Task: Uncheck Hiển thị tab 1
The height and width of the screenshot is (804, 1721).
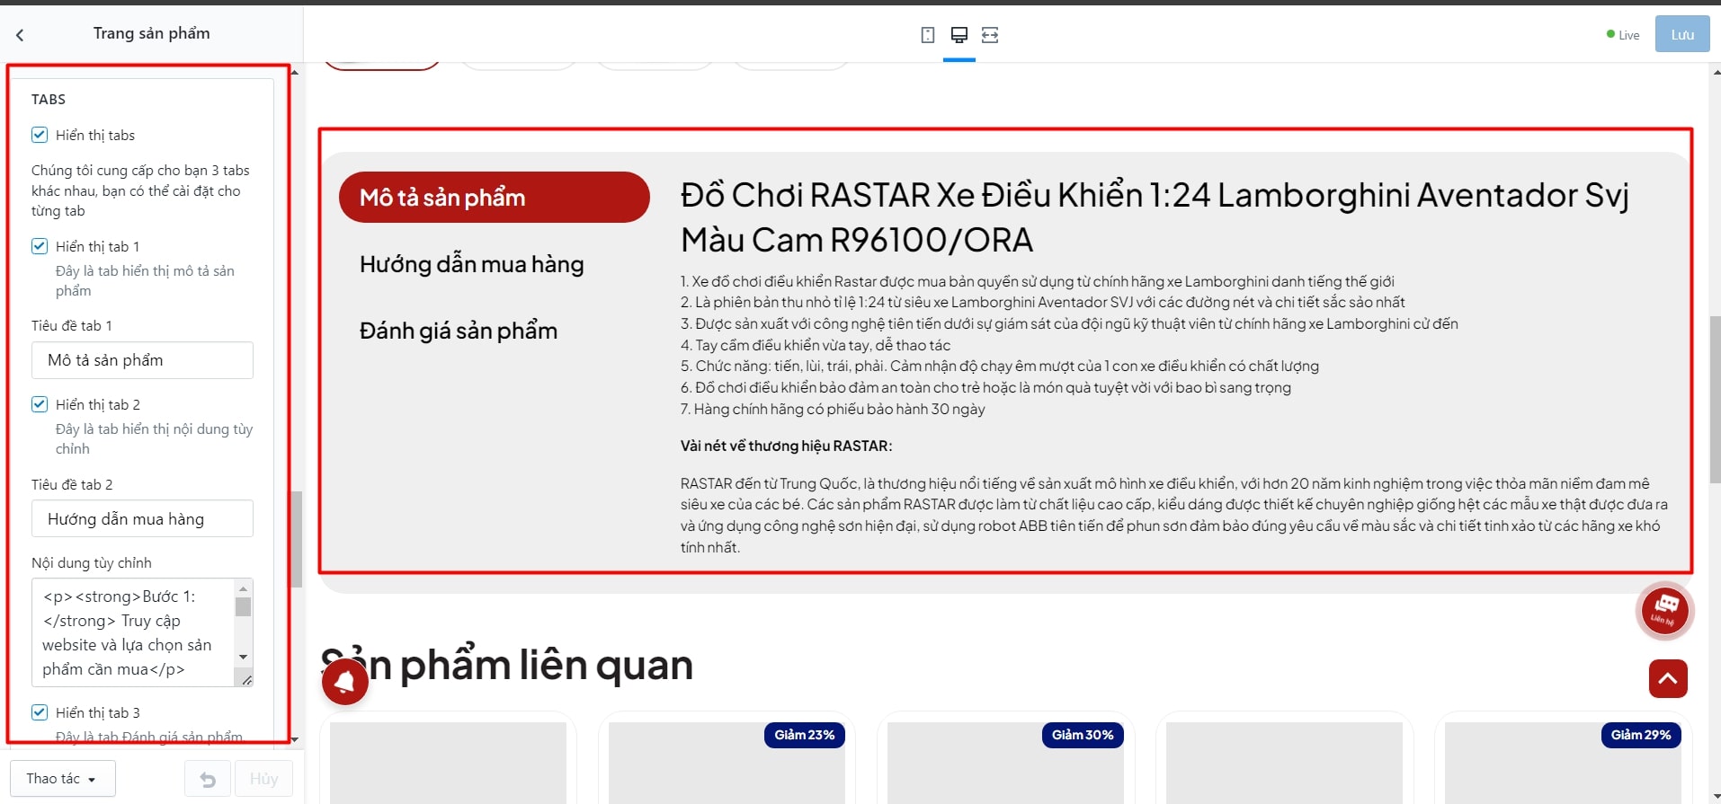Action: (40, 246)
